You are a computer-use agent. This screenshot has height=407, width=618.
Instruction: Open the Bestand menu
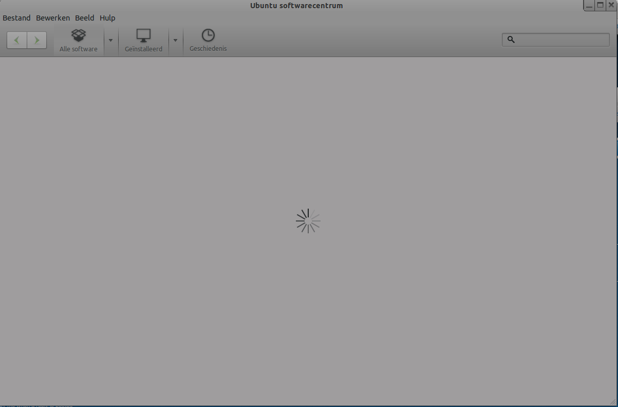point(16,18)
